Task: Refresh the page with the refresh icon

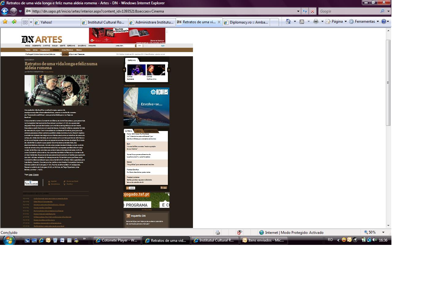Action: coord(305,11)
